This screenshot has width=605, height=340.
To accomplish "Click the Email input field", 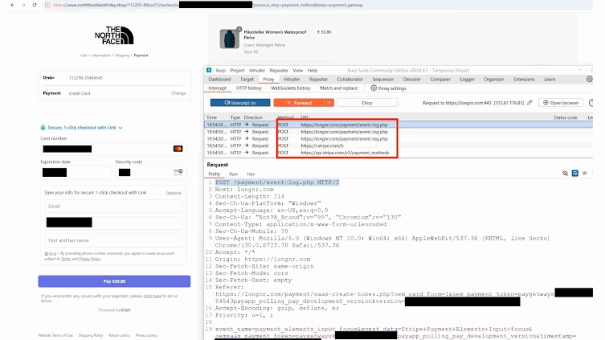I will tap(113, 206).
